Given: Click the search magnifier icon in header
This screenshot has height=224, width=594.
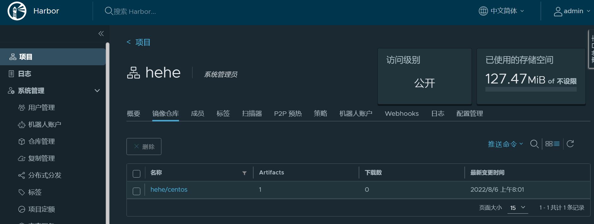Looking at the screenshot, I should (109, 11).
